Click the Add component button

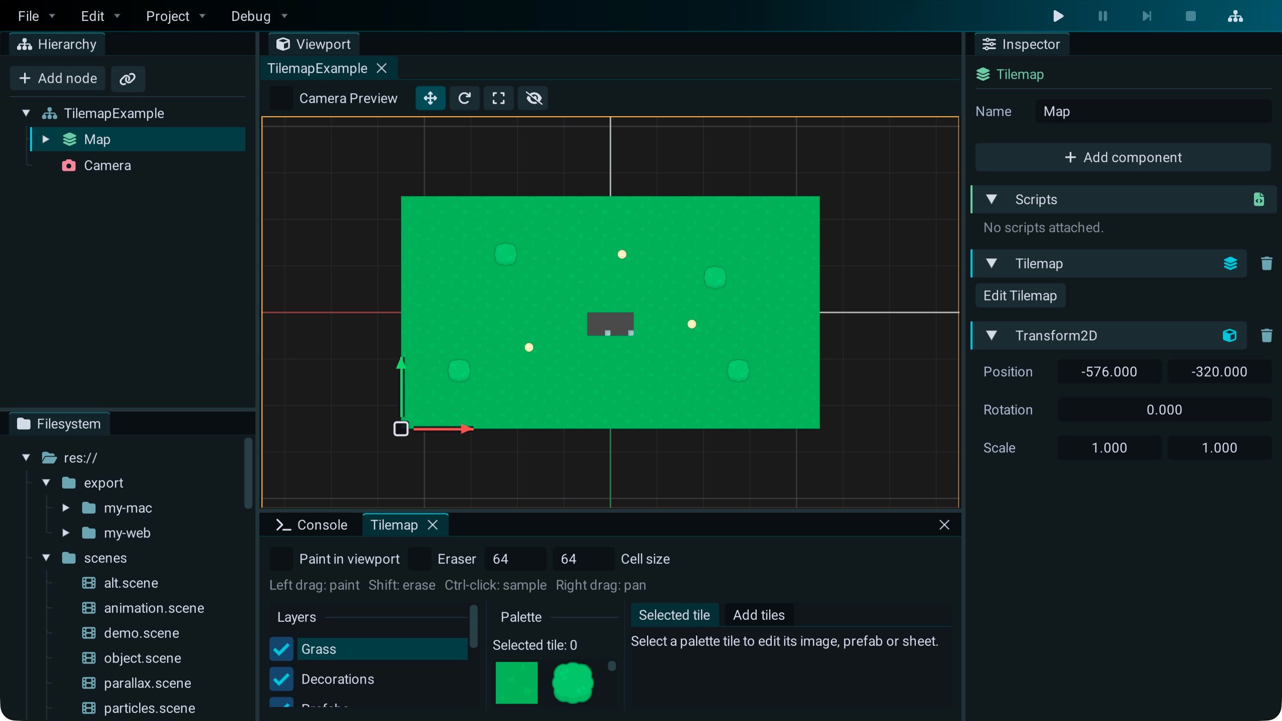[1123, 157]
